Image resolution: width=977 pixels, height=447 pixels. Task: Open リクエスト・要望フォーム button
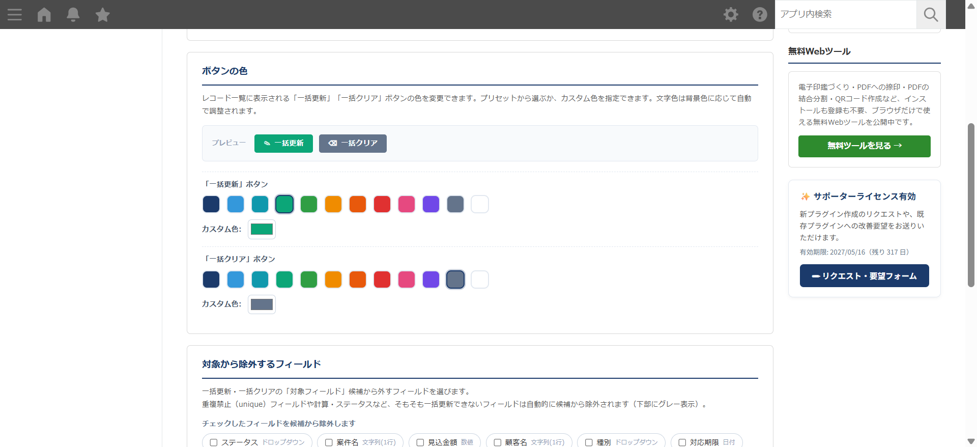pos(864,276)
